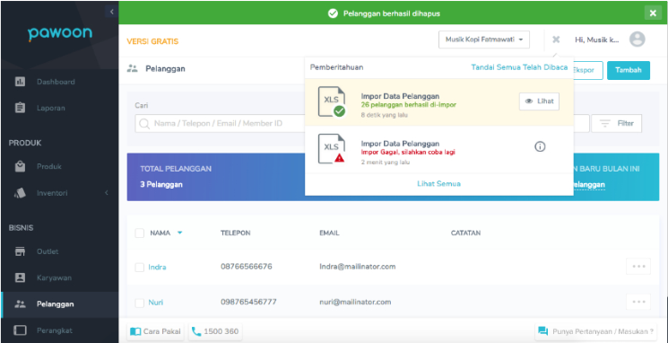The image size is (668, 343).
Task: Sort by NAMA using the arrow
Action: [x=180, y=233]
